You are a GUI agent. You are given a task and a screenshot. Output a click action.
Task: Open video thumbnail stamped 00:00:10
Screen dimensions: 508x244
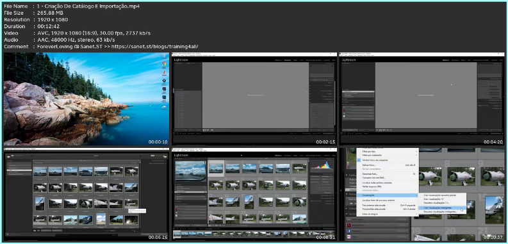(x=86, y=99)
